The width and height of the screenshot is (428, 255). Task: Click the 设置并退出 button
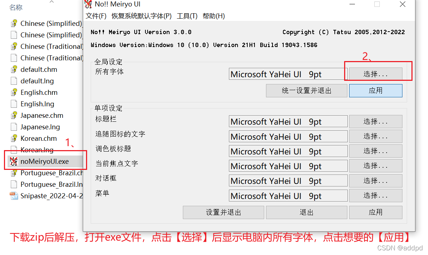coord(224,212)
